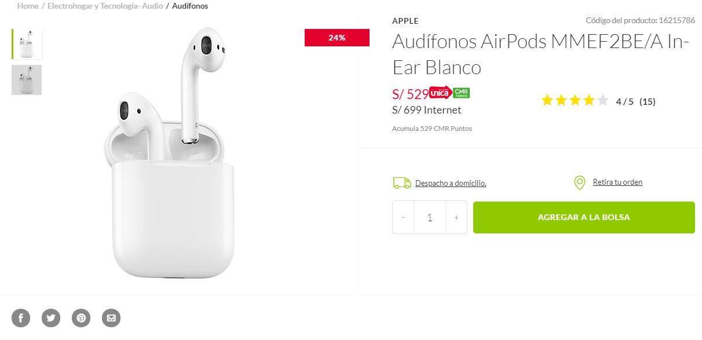Share product on Twitter icon
This screenshot has height=340, width=702.
coord(51,317)
